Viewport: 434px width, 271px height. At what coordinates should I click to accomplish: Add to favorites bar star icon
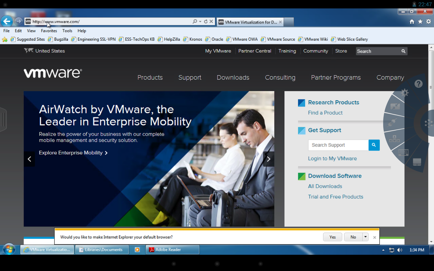(5, 39)
